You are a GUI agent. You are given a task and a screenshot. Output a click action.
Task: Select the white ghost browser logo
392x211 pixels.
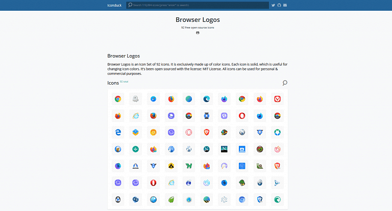[x=135, y=99]
